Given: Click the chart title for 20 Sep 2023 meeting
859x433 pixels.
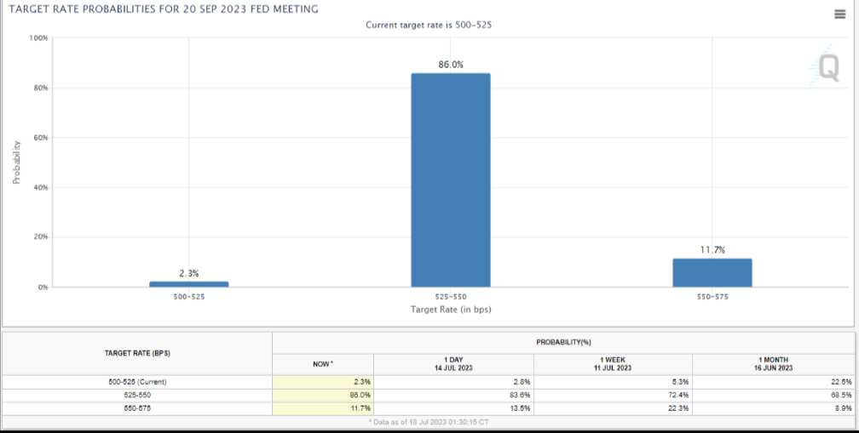Looking at the screenshot, I should pos(163,9).
